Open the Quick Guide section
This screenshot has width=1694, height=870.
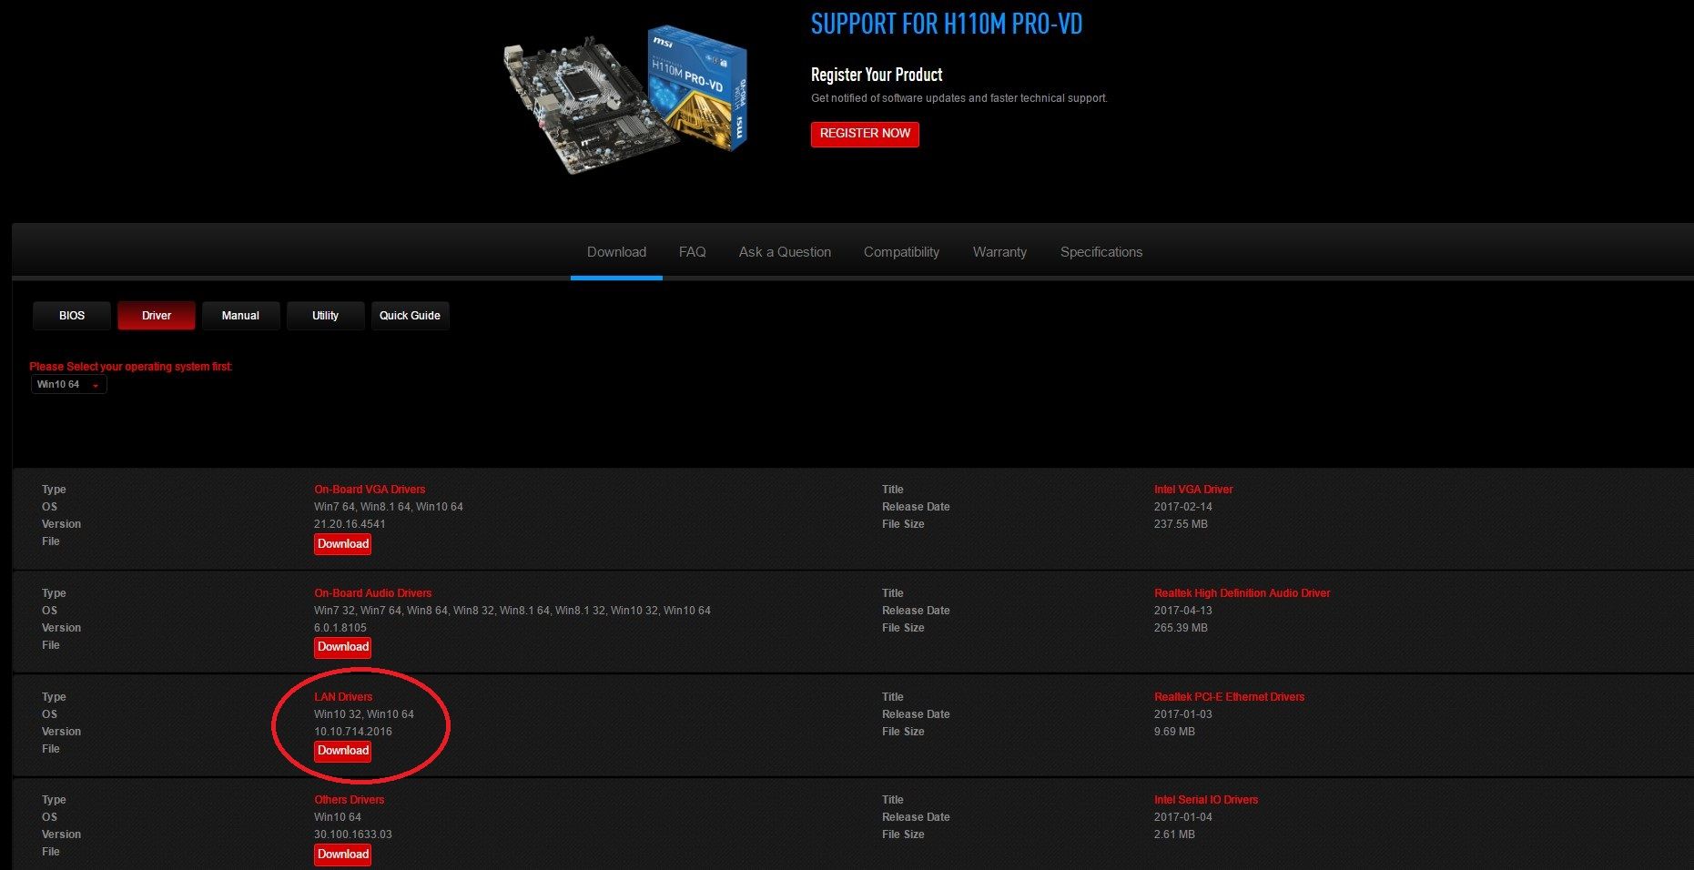click(410, 316)
